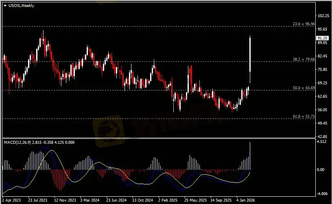Click price scale value 89.05

pyautogui.click(x=323, y=43)
